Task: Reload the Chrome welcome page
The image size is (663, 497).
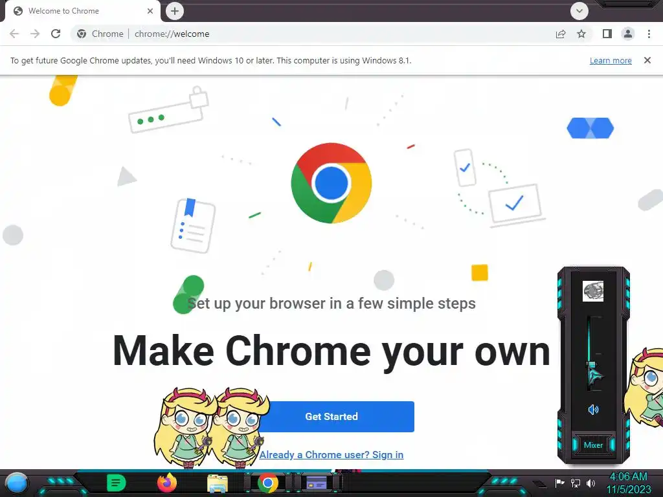Action: (56, 34)
